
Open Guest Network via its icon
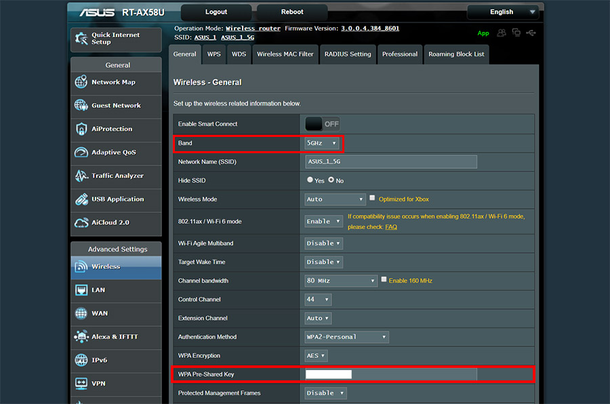point(81,106)
